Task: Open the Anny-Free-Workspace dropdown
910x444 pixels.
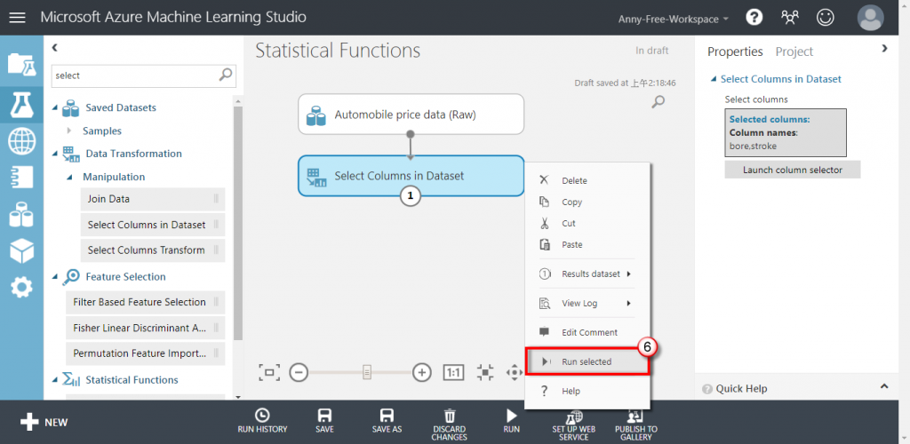Action: click(x=674, y=19)
